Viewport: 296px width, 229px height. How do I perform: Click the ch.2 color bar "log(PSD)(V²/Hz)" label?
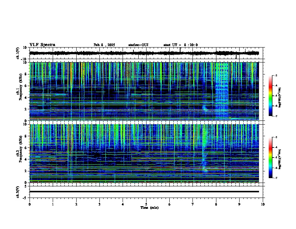tap(280, 159)
